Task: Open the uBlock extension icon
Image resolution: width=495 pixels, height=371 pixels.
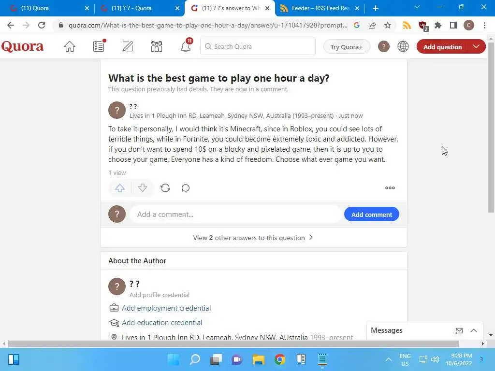Action: point(422,26)
